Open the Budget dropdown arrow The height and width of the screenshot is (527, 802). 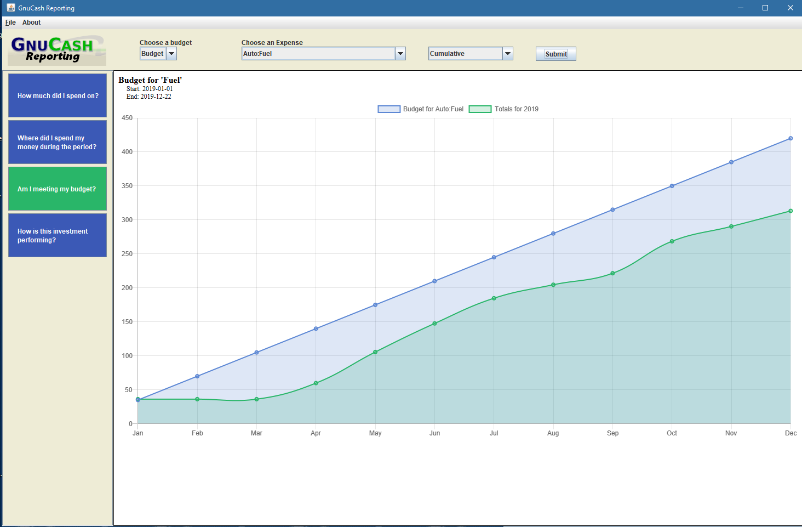(x=171, y=54)
